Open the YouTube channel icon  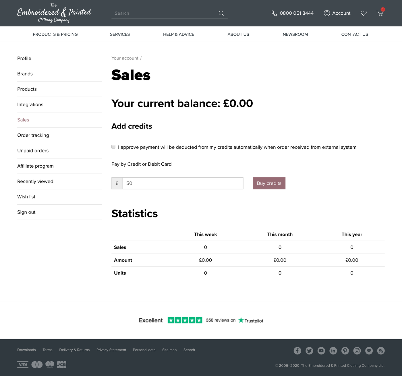click(321, 350)
